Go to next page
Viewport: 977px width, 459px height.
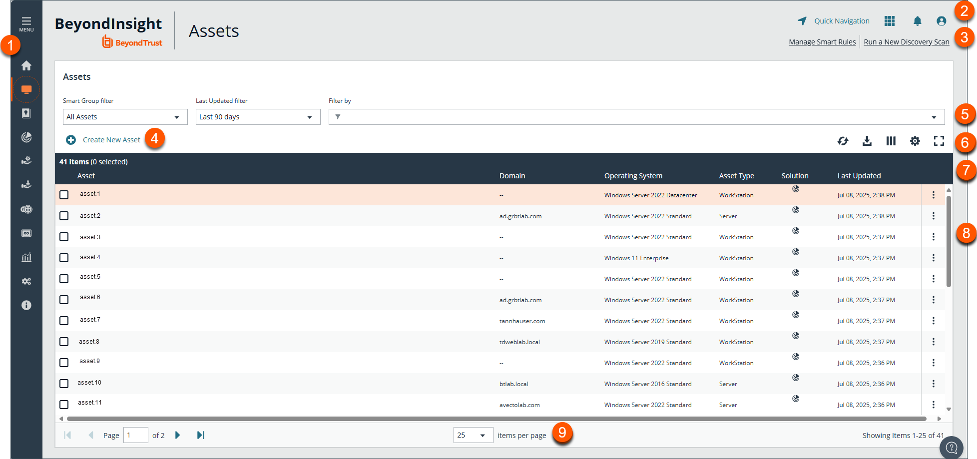pyautogui.click(x=177, y=435)
